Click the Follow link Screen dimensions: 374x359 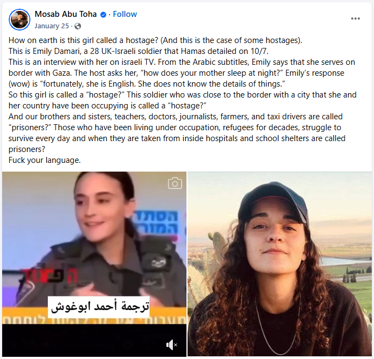124,14
